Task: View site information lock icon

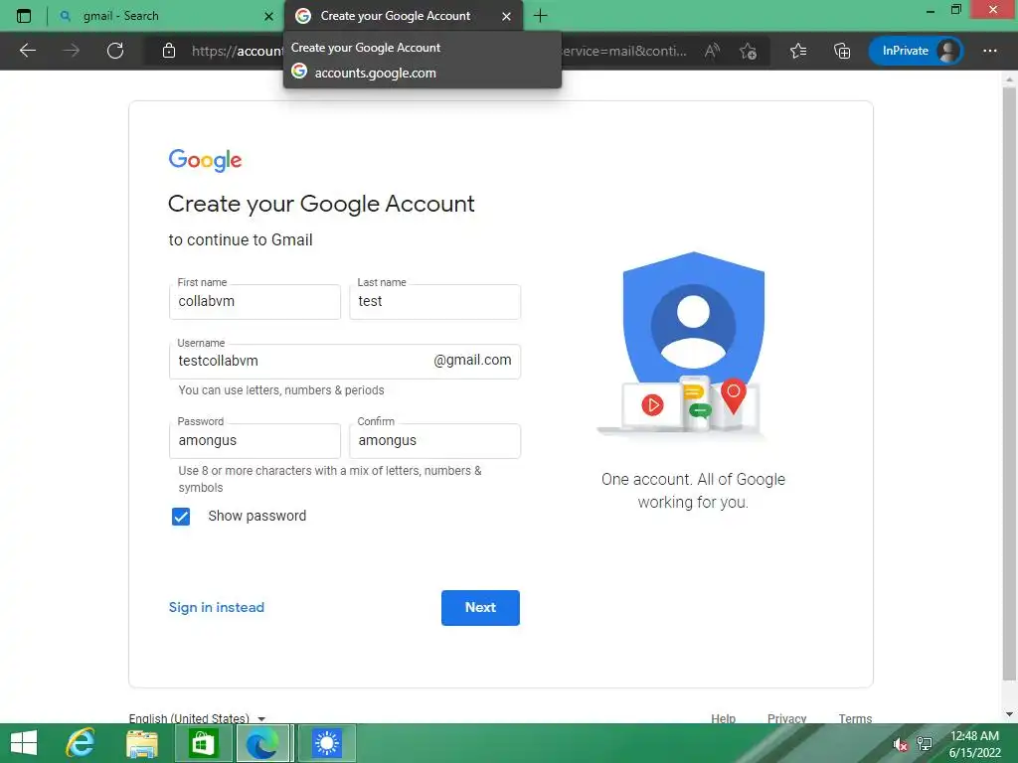Action: (x=169, y=51)
